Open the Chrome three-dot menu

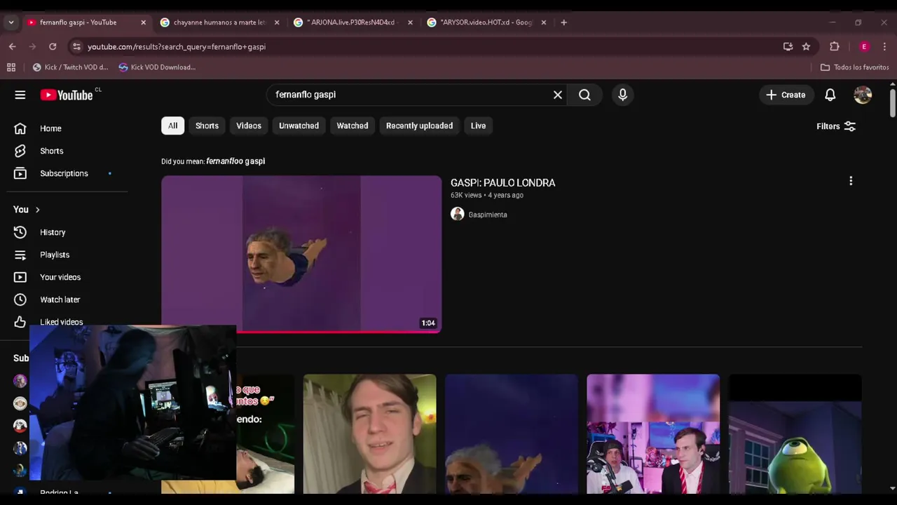pos(884,46)
